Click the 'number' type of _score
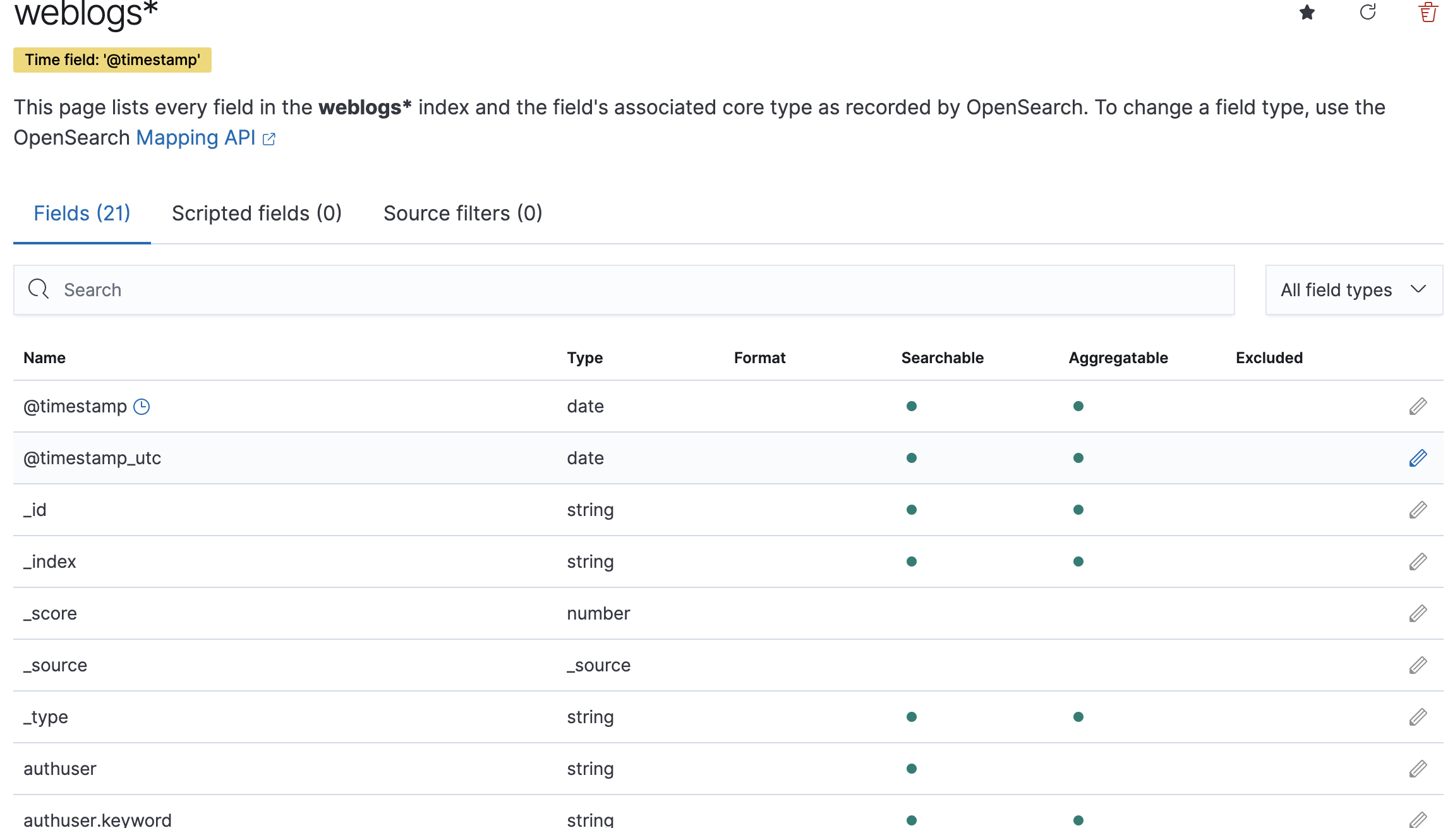 pos(598,613)
